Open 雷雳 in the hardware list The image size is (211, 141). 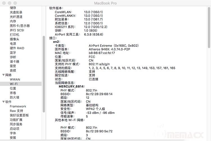[x=13, y=66]
